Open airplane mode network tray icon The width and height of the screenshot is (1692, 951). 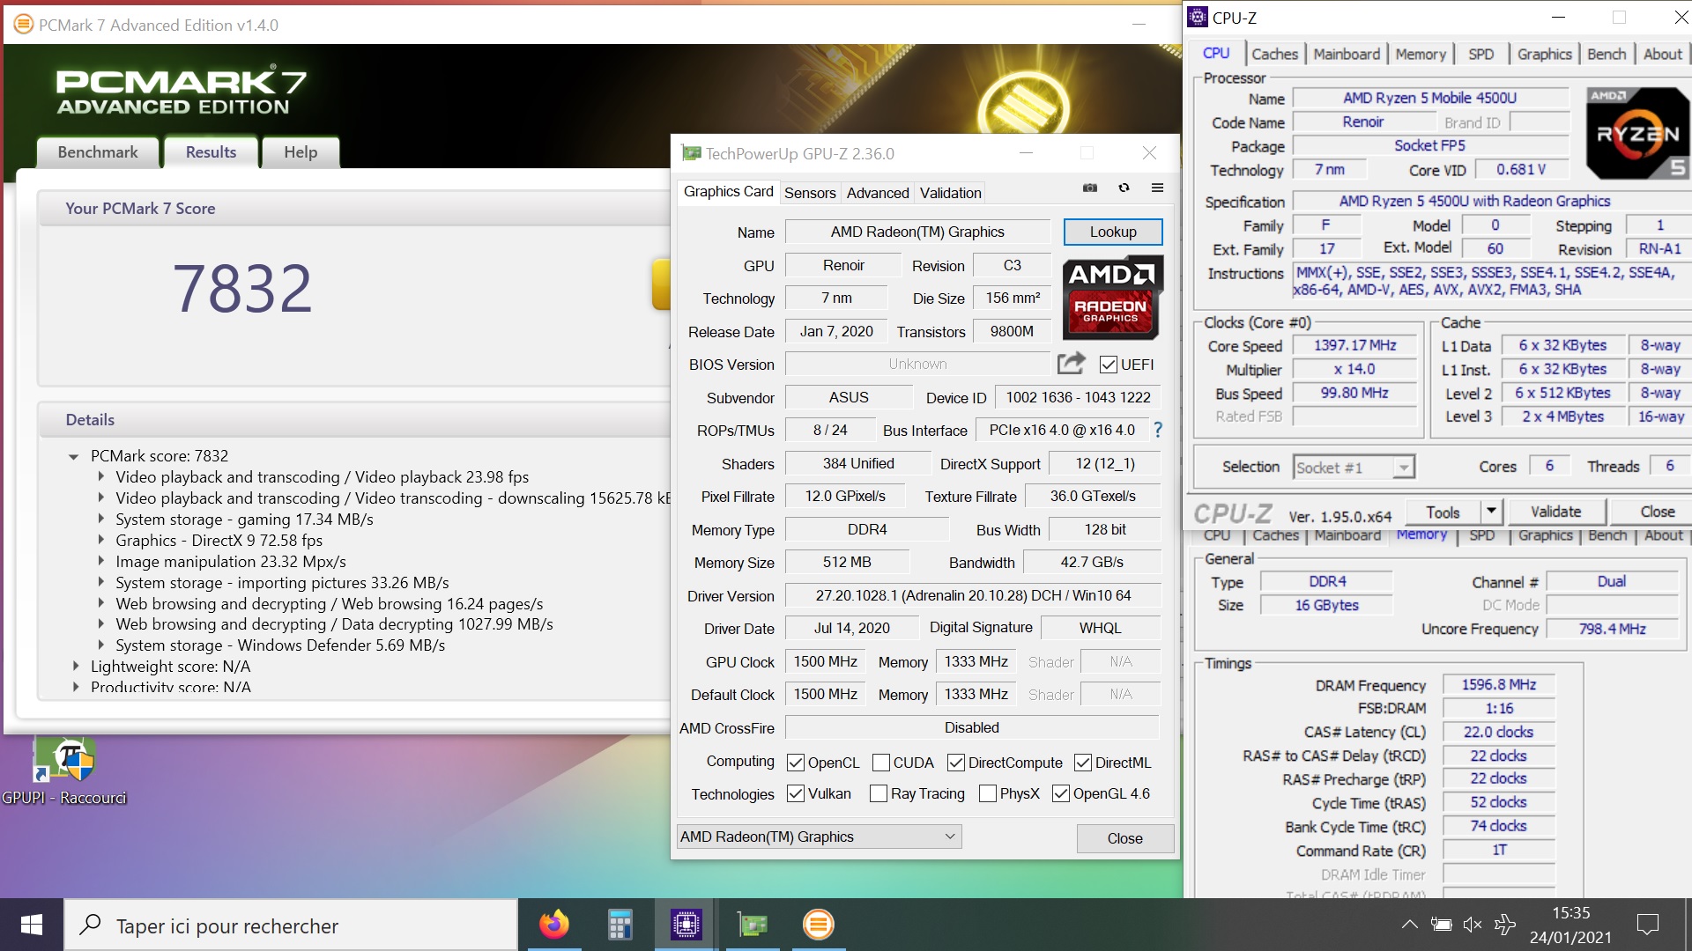point(1504,925)
